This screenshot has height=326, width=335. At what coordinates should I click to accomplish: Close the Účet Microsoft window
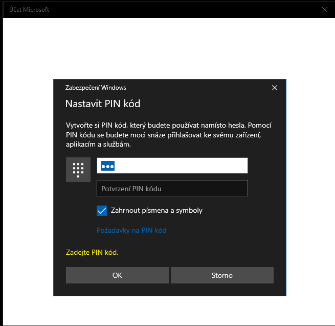coord(325,10)
